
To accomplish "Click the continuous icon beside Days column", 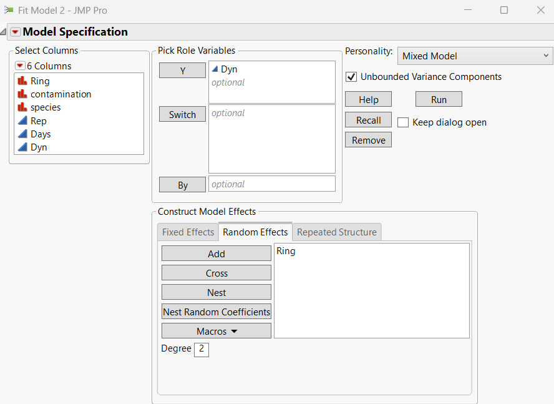I will click(22, 134).
